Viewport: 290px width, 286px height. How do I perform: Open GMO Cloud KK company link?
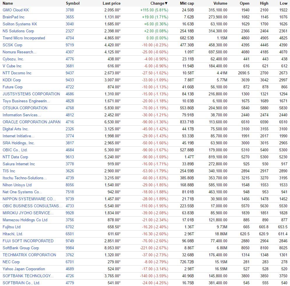(16, 10)
